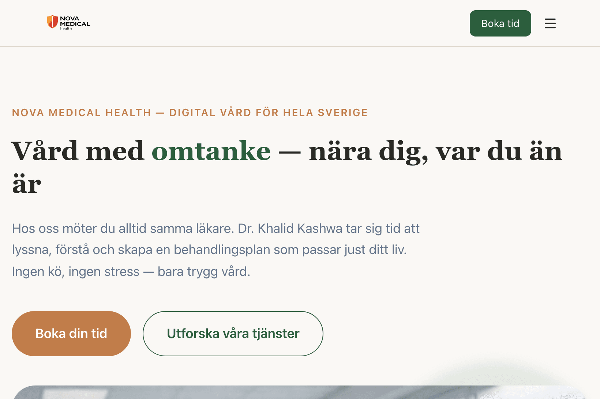Click the tagline Nova Medical Health — Digital vård
600x399 pixels.
click(x=190, y=112)
